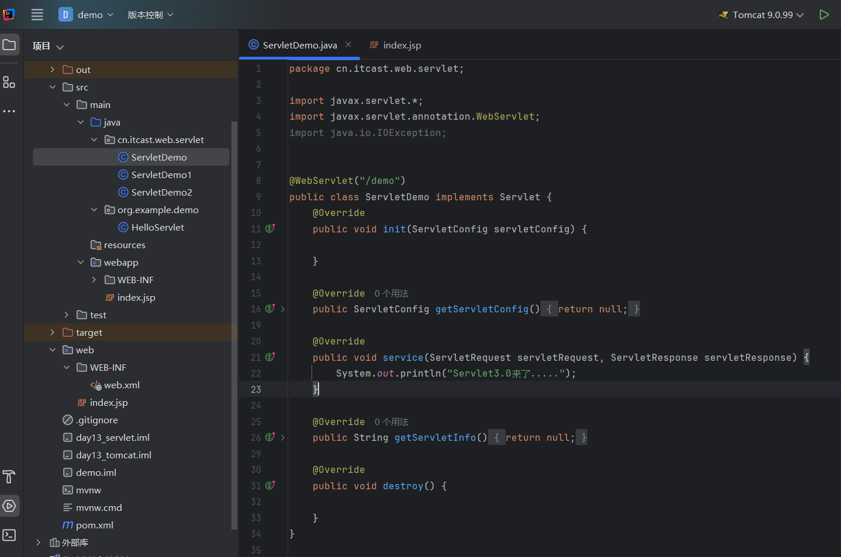Select ServletDemo2 class in project tree
This screenshot has height=557, width=841.
point(161,193)
